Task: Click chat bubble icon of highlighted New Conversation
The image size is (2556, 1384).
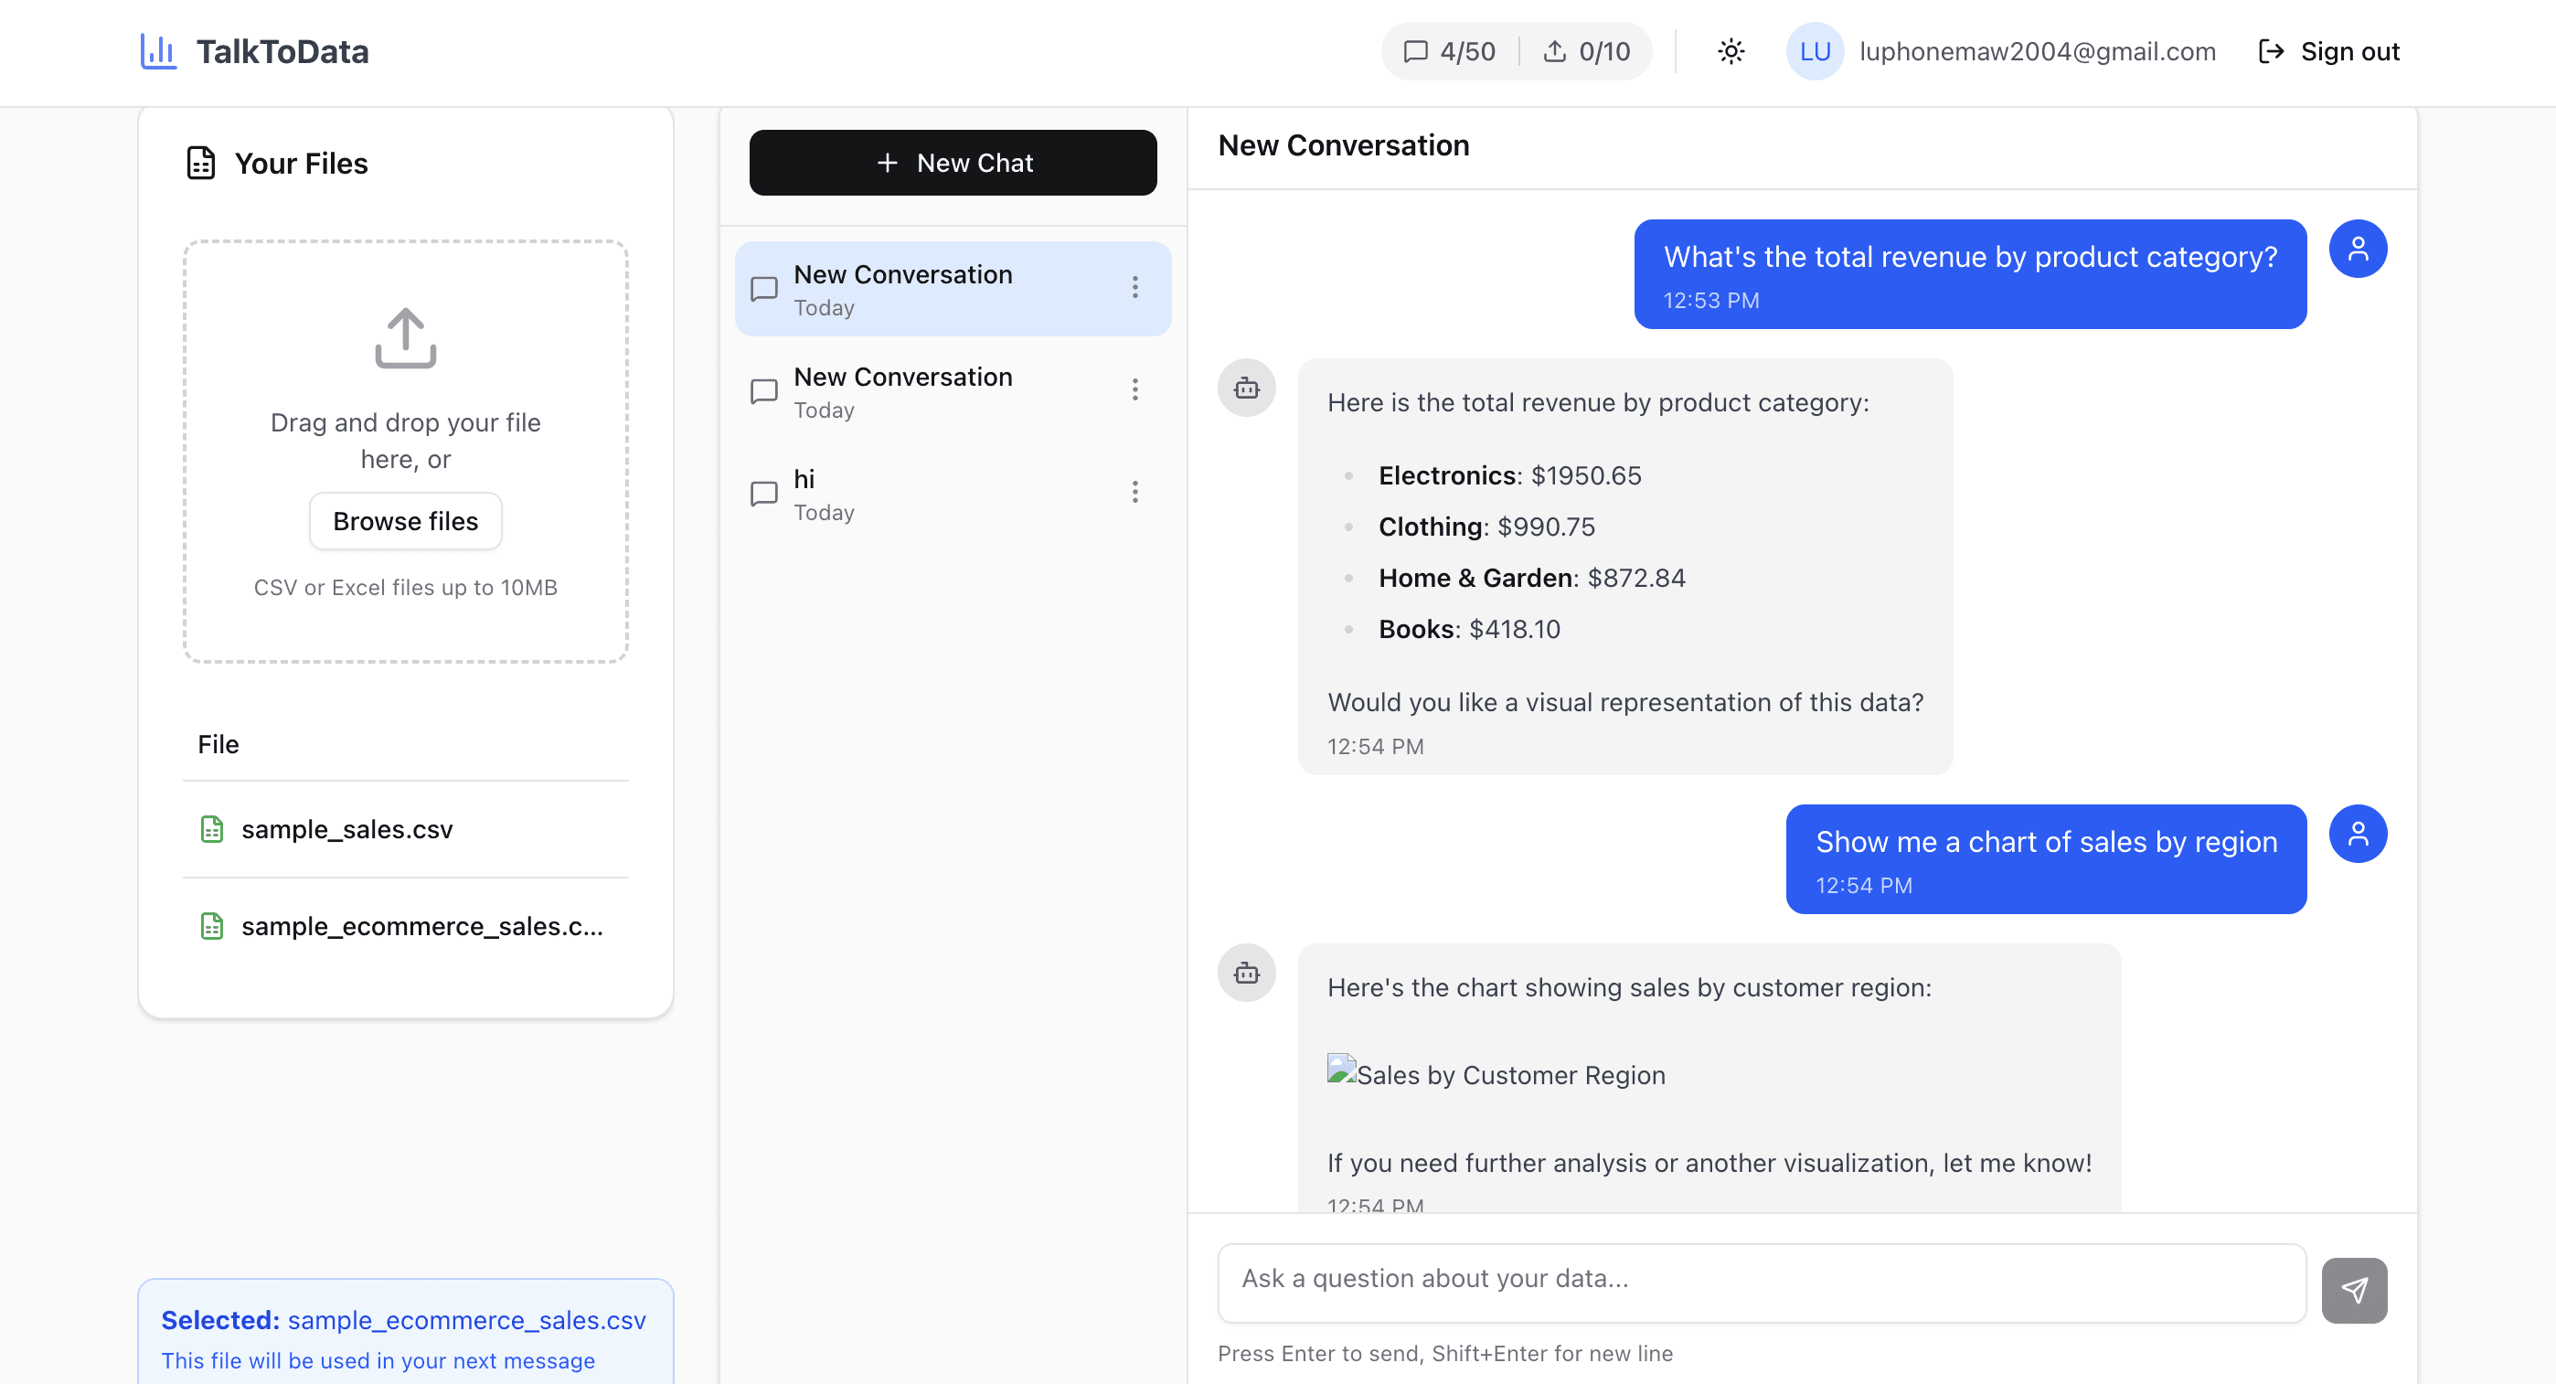Action: (764, 289)
